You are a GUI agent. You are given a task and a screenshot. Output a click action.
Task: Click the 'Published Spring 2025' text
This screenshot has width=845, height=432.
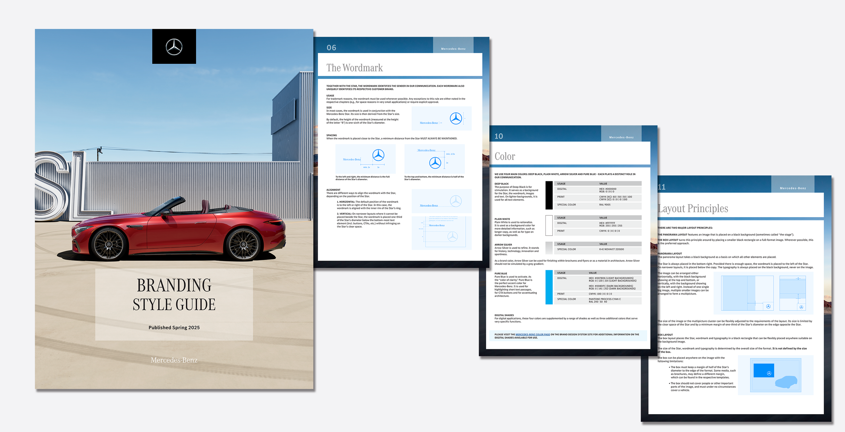pos(174,327)
